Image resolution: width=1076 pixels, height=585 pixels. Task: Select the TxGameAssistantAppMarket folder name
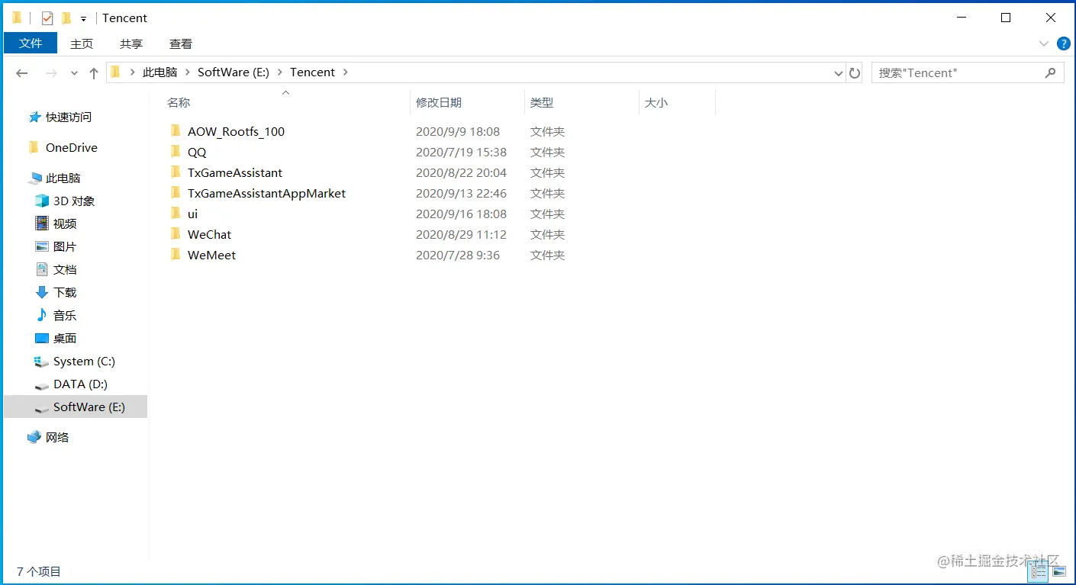[266, 193]
